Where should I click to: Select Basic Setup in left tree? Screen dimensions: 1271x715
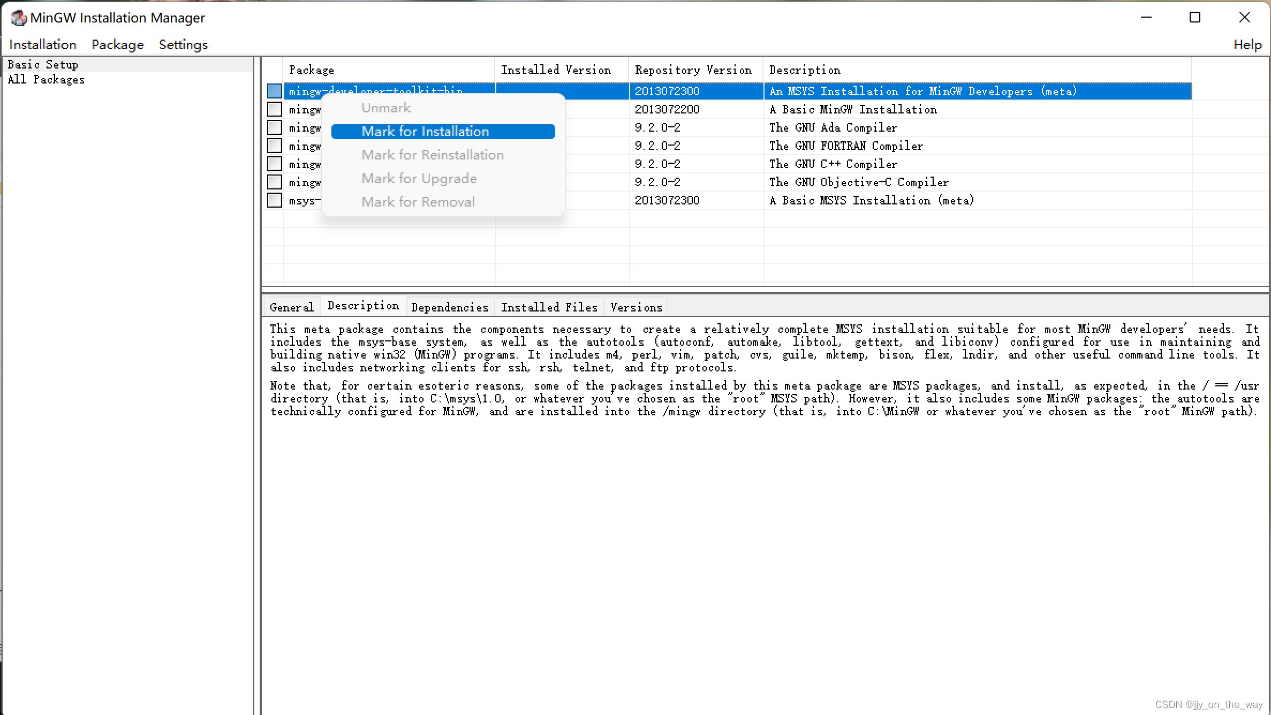(x=43, y=65)
